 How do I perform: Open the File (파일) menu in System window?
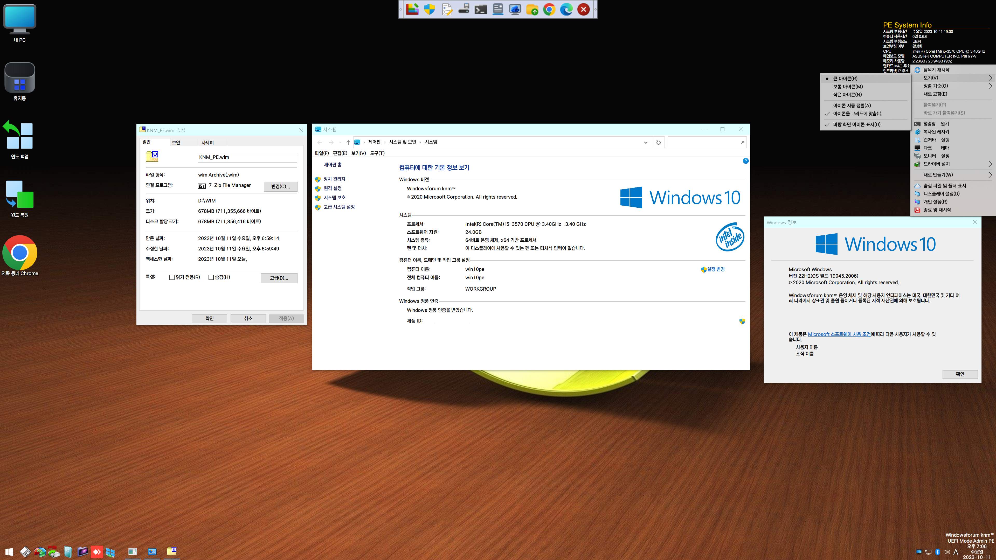coord(322,153)
